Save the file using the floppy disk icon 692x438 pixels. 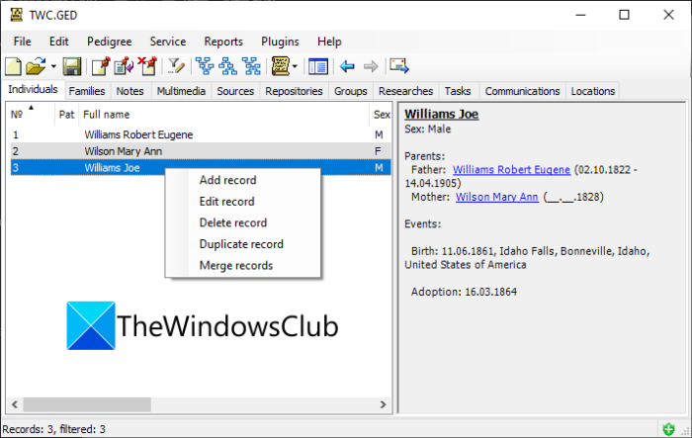tap(71, 66)
